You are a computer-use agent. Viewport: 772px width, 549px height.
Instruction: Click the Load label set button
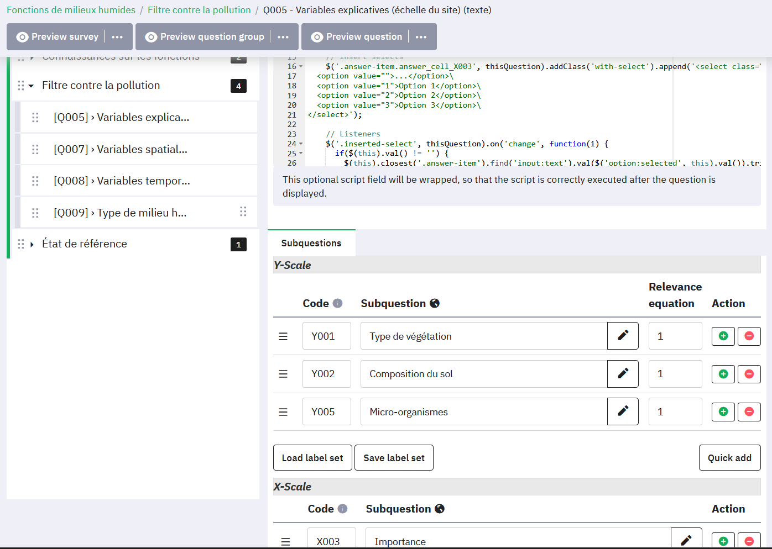coord(312,458)
